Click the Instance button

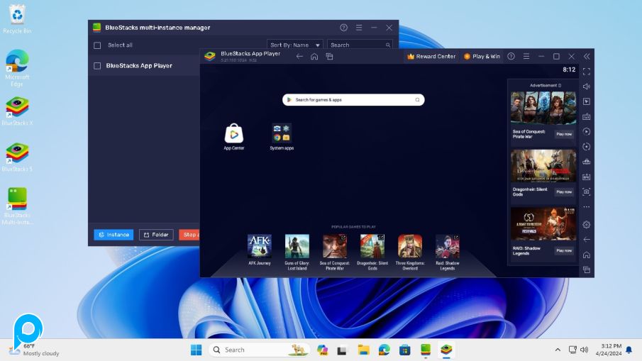tap(114, 235)
